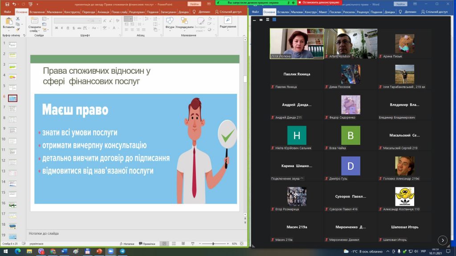Click the Допомога tell-me box in PowerPoint
Screen dimensions: 456x256
(x=202, y=12)
